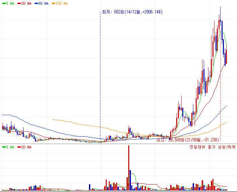Select the blue peak candlestick at chart top
The image size is (237, 192).
click(x=220, y=17)
